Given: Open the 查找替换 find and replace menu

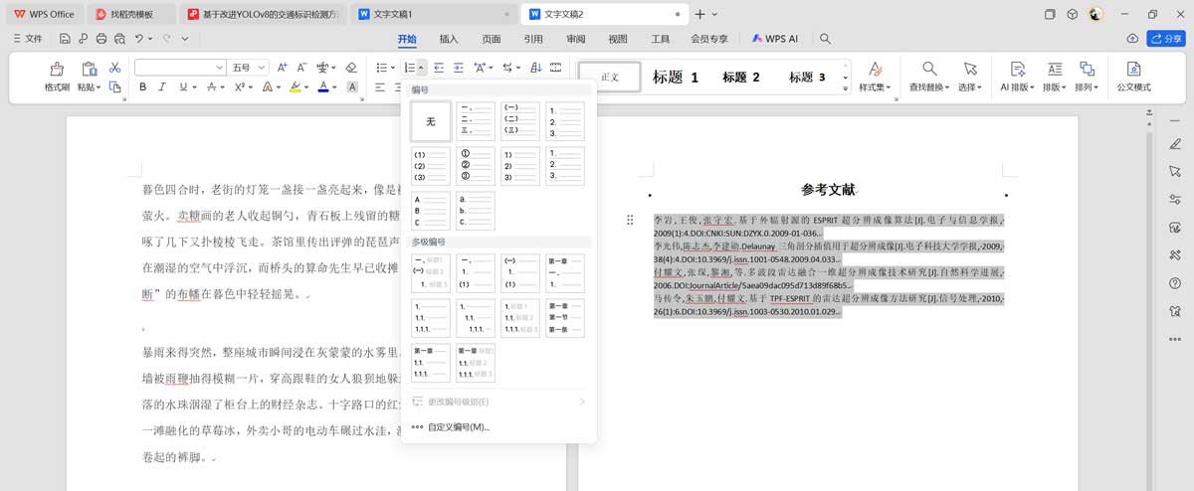Looking at the screenshot, I should tap(928, 87).
